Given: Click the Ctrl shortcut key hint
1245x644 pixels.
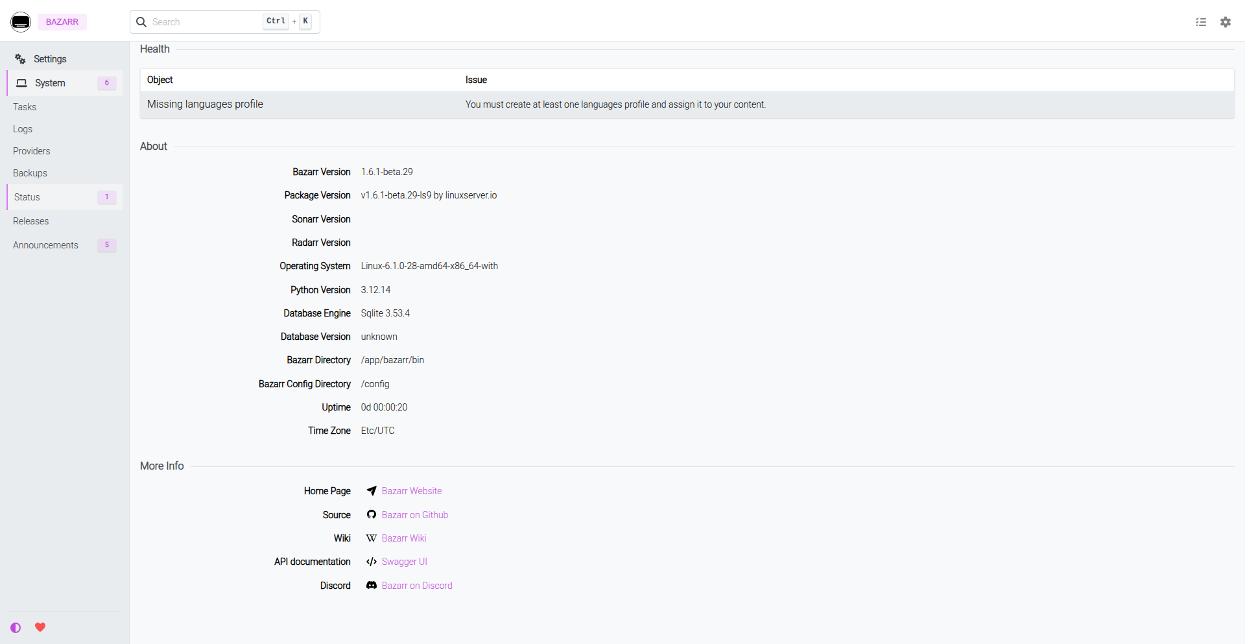Looking at the screenshot, I should point(276,21).
